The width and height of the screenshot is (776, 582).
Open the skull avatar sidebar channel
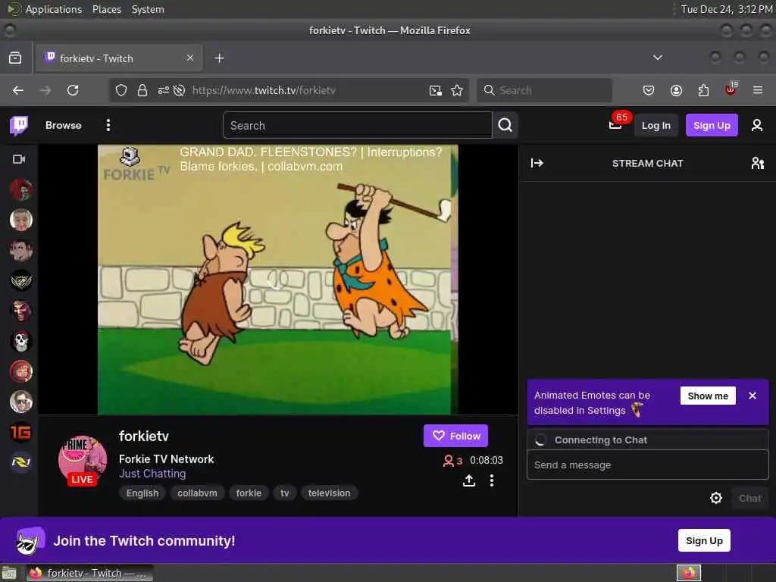point(20,342)
